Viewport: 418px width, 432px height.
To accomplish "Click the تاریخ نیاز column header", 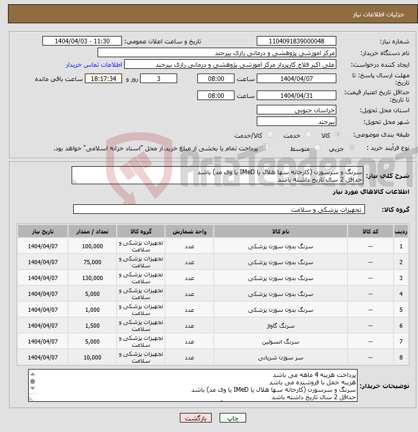I will (43, 231).
